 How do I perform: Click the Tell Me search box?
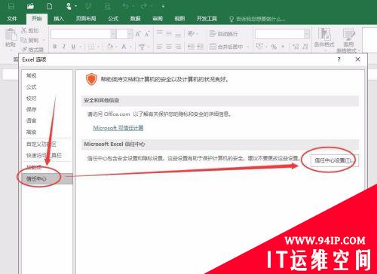257,19
